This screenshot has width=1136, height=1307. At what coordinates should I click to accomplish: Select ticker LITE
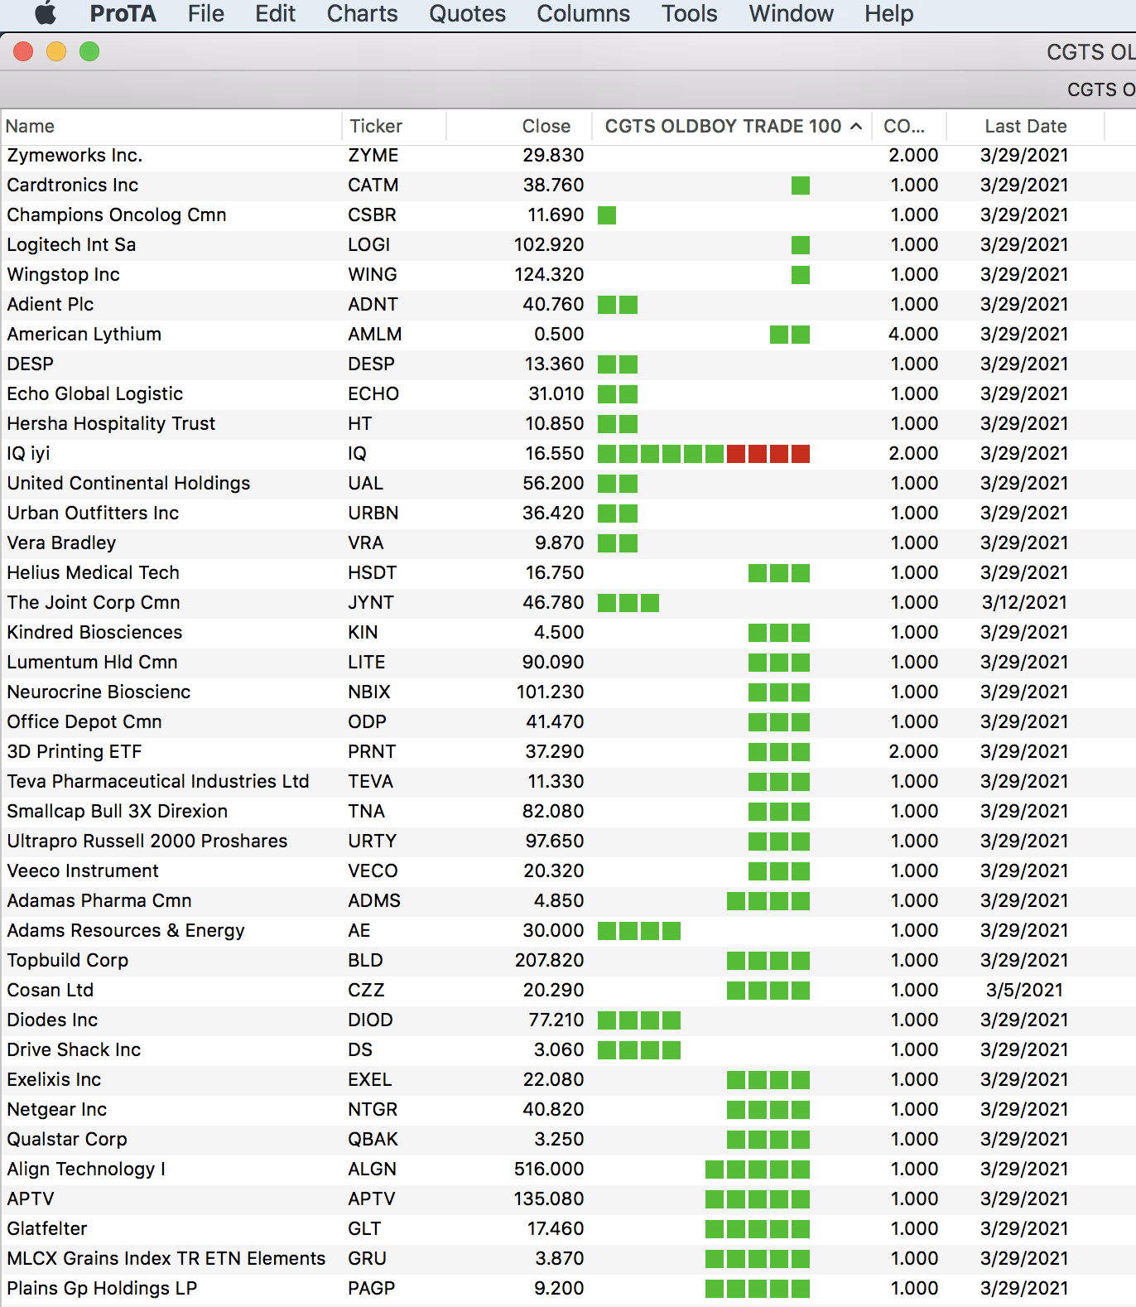[367, 662]
